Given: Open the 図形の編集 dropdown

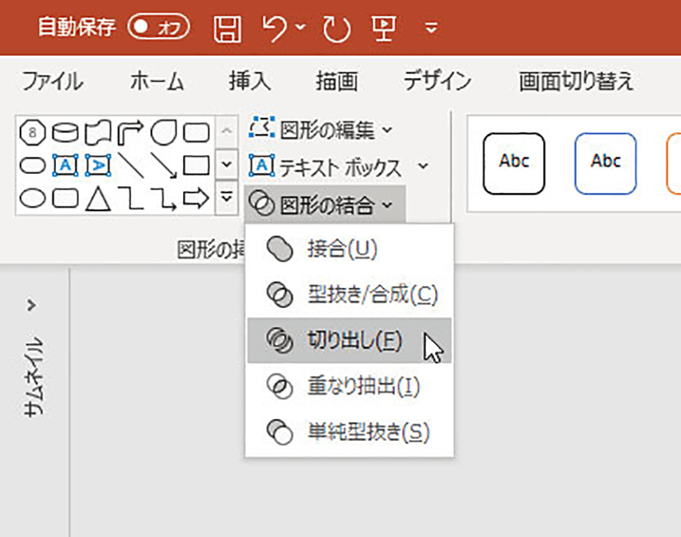Looking at the screenshot, I should [321, 129].
